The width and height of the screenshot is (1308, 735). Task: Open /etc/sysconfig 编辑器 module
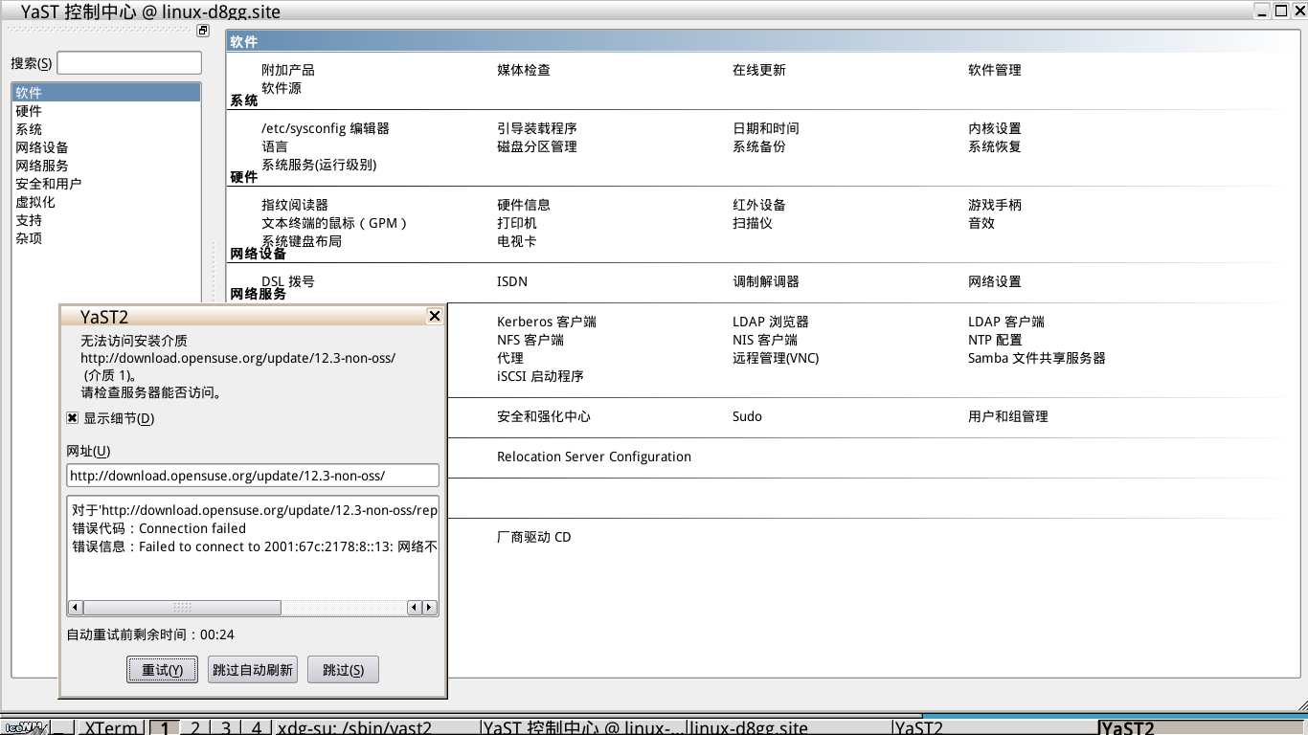click(x=326, y=128)
